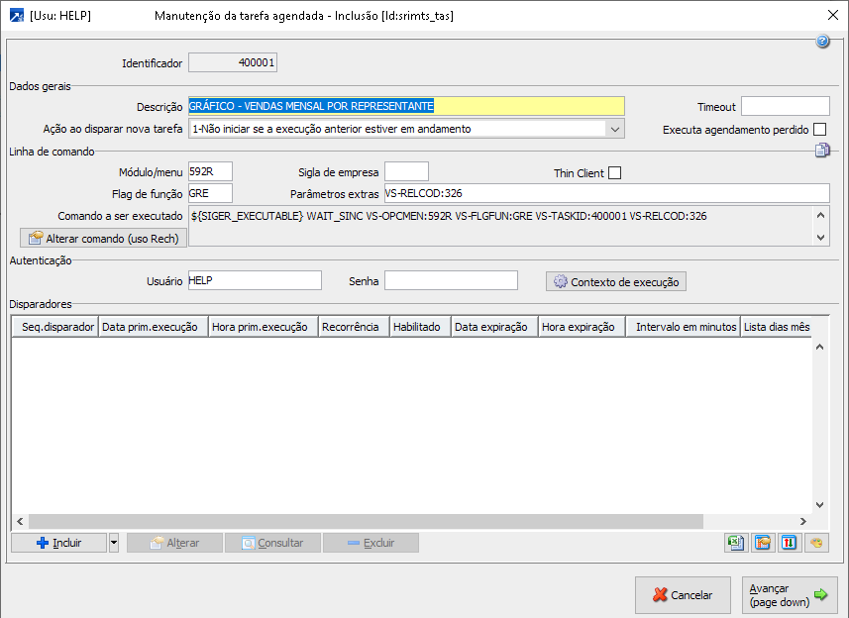Open the grid color palette icon
This screenshot has width=849, height=618.
pos(816,543)
